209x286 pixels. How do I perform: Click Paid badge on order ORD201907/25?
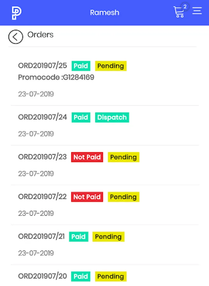click(81, 66)
